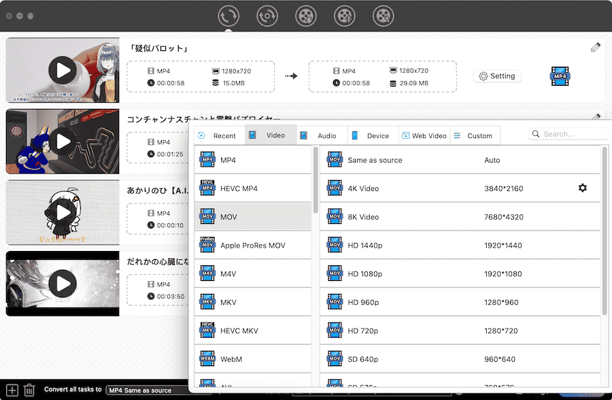Select WebM format
The height and width of the screenshot is (400, 612).
pyautogui.click(x=252, y=359)
